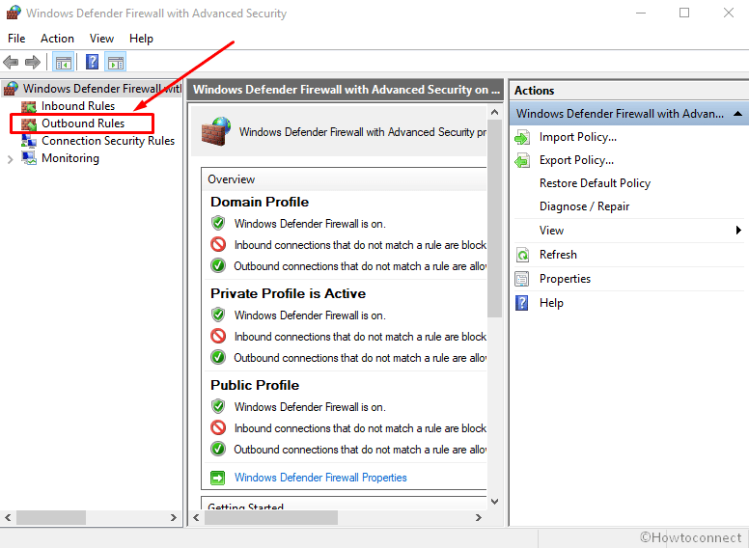
Task: Click the Export Policy green icon
Action: point(522,160)
